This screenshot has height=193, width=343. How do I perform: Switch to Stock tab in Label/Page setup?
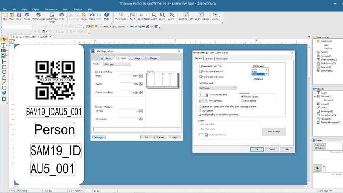tap(106, 58)
